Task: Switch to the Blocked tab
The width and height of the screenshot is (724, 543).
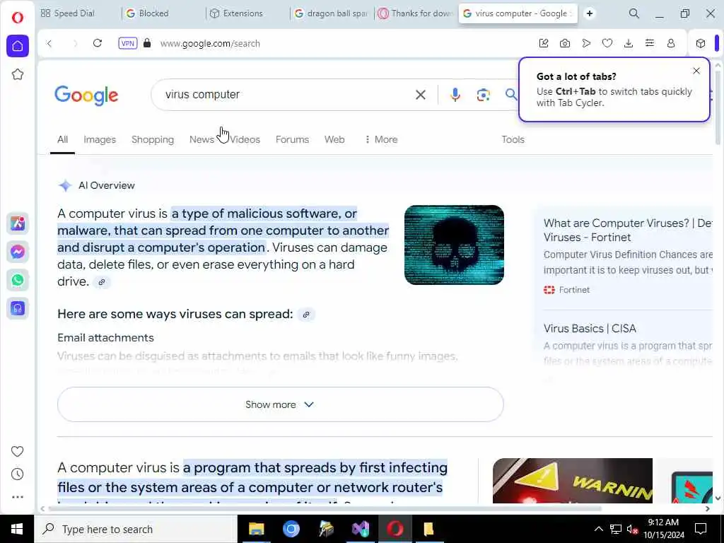Action: tap(161, 13)
